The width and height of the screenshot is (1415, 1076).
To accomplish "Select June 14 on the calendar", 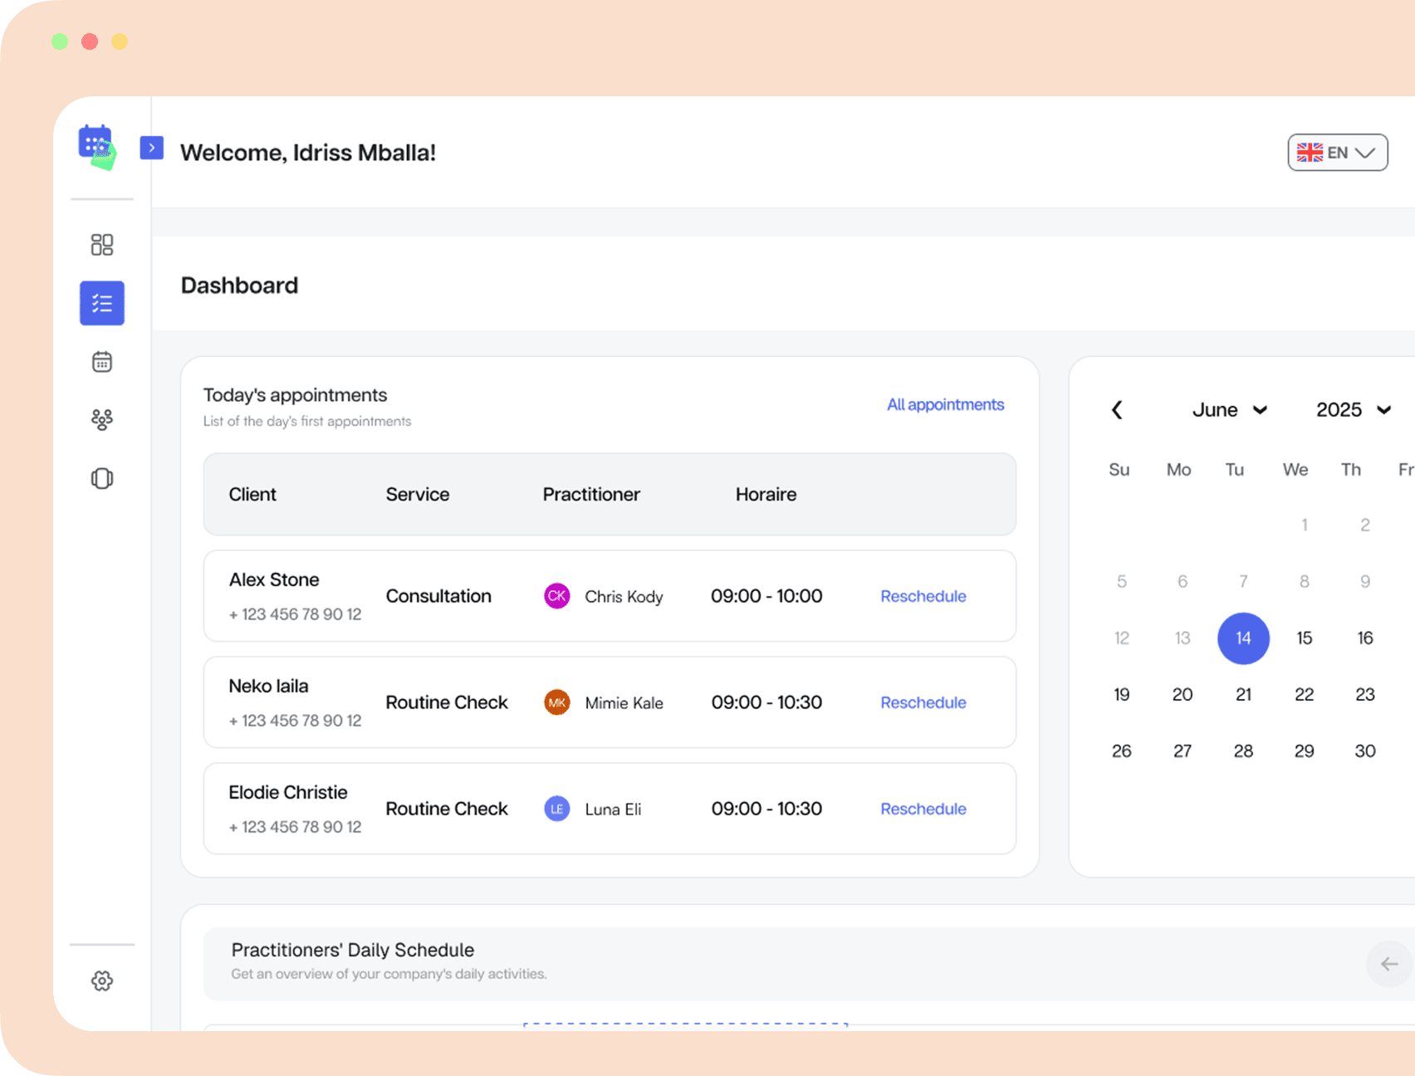I will click(x=1243, y=638).
